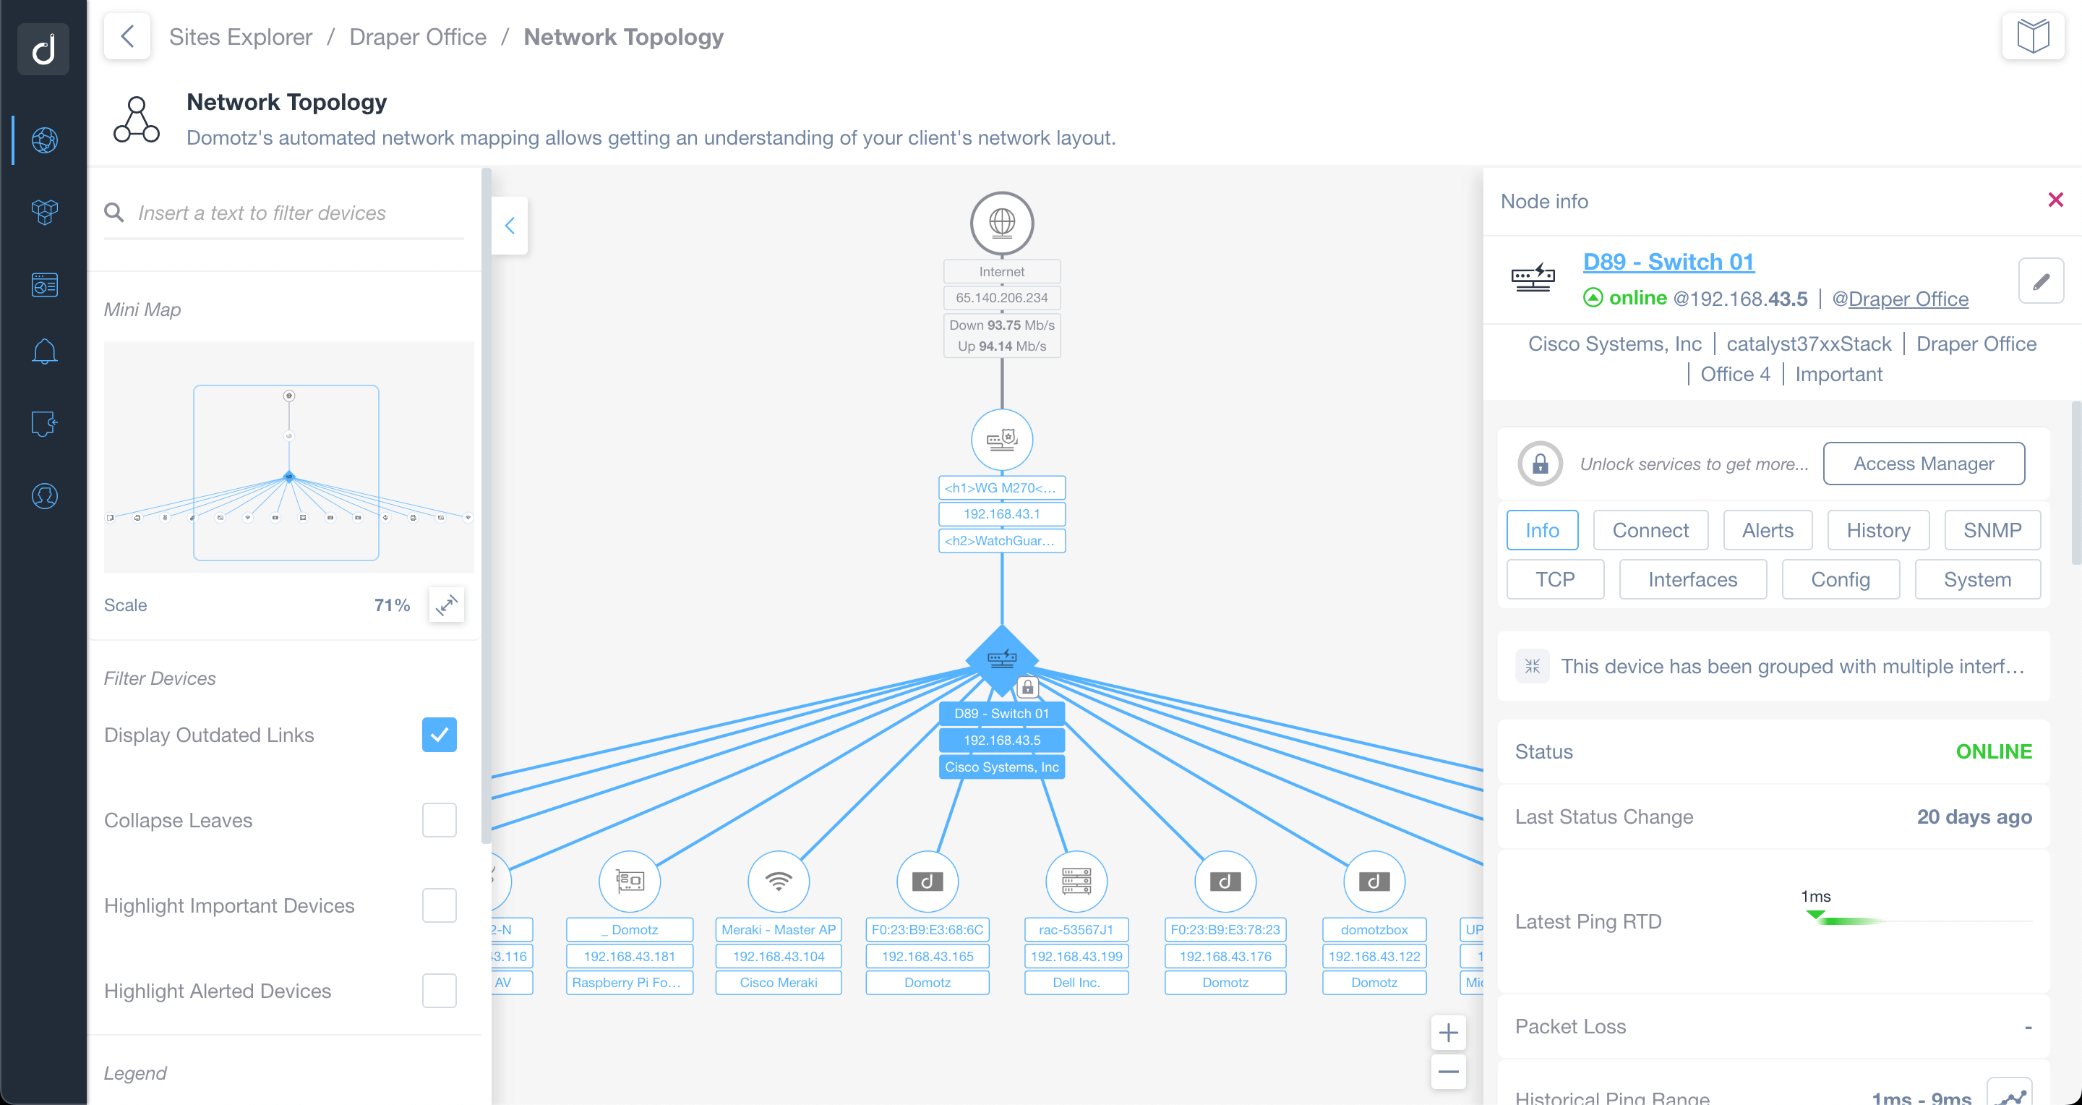The height and width of the screenshot is (1105, 2082).
Task: Select the Domotz node 192.168.43.165
Action: point(927,881)
